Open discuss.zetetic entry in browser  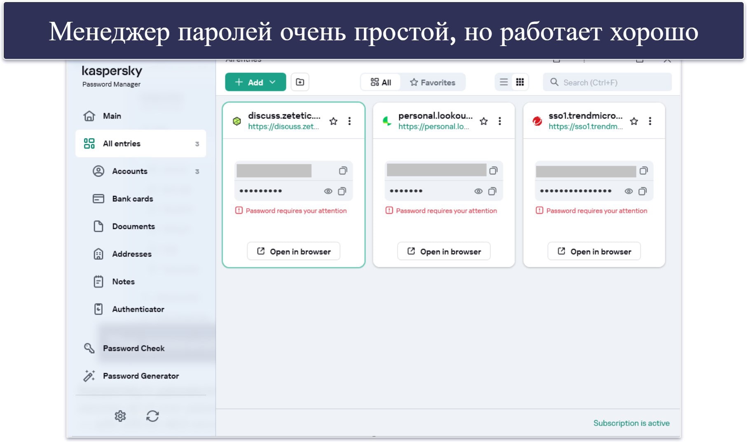(294, 251)
